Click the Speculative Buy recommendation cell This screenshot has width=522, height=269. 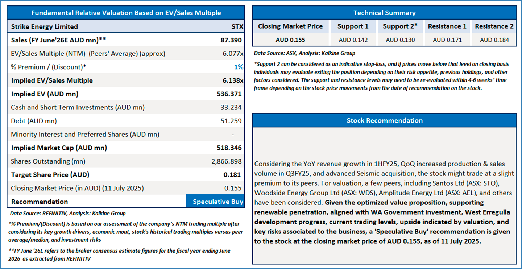[215, 202]
